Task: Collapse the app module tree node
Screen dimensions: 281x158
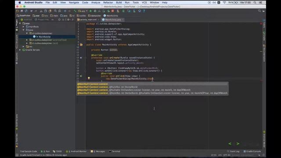Action: (20, 23)
